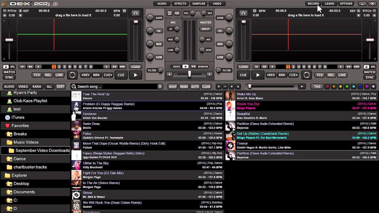Open the LEARN menu
The image size is (379, 213).
329,4
